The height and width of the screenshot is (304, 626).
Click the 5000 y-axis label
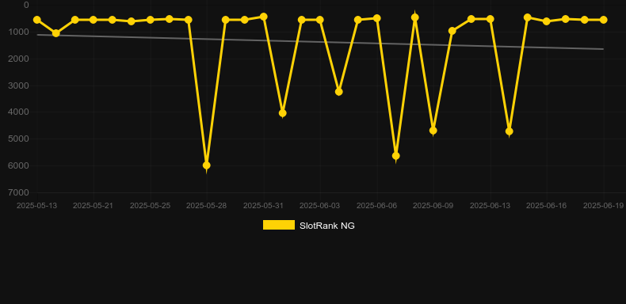click(18, 139)
